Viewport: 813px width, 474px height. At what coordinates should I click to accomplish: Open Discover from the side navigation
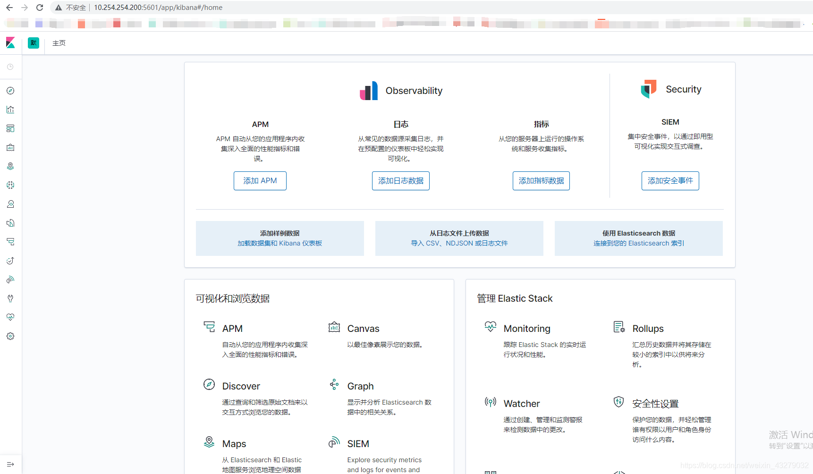pos(10,91)
